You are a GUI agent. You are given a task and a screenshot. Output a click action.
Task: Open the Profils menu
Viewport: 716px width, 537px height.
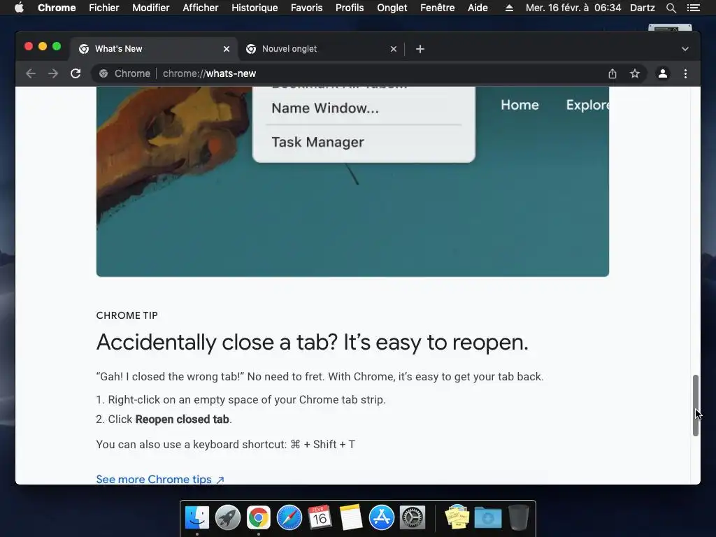click(350, 8)
